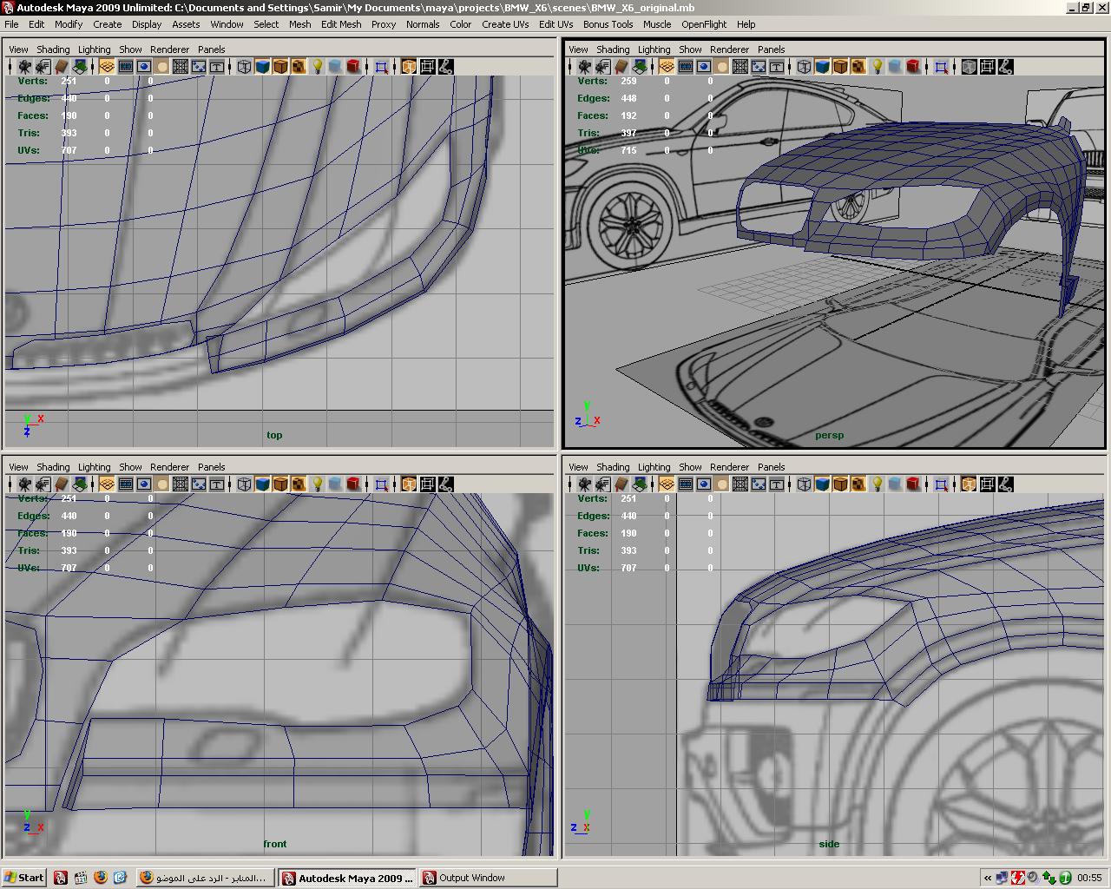The width and height of the screenshot is (1111, 889).
Task: Open the Proxy menu
Action: (384, 24)
